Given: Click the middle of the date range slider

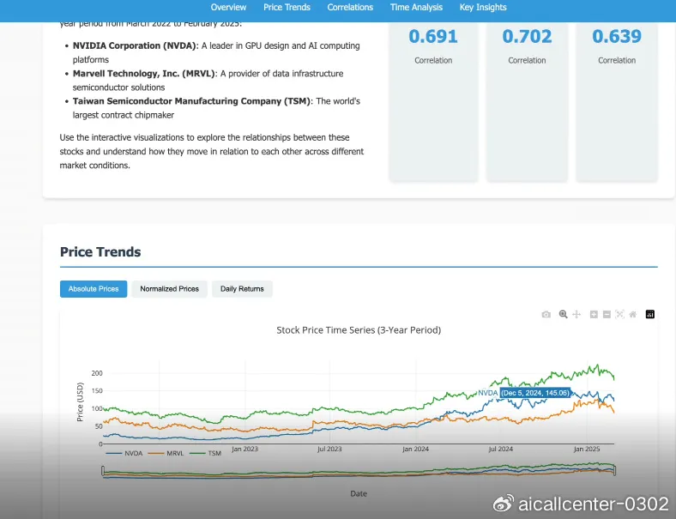Looking at the screenshot, I should (x=359, y=471).
